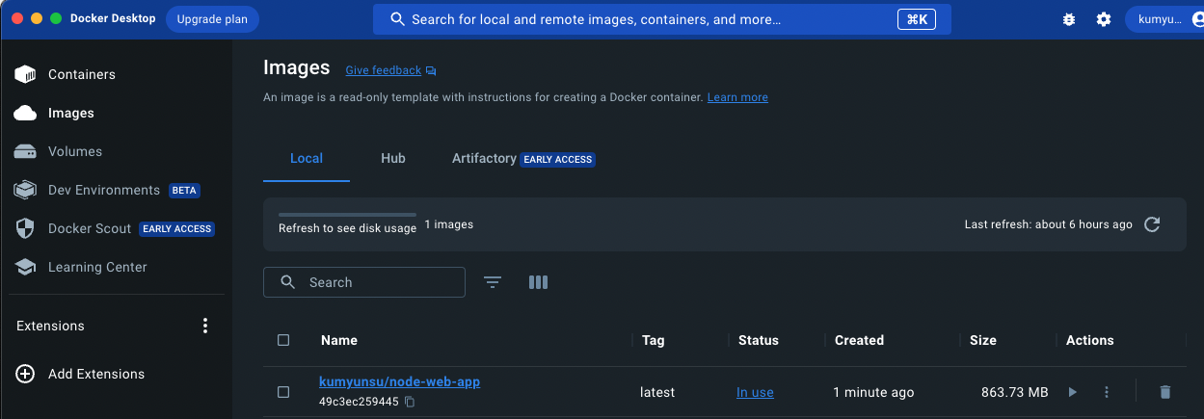Click the 863.73 MB size value
The image size is (1204, 419).
click(1014, 392)
